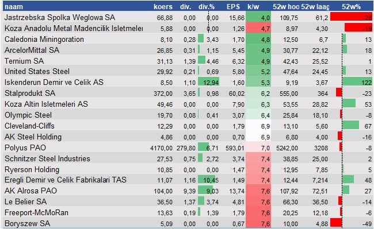Select the 'k/w' column header
This screenshot has height=229, width=374.
click(253, 7)
